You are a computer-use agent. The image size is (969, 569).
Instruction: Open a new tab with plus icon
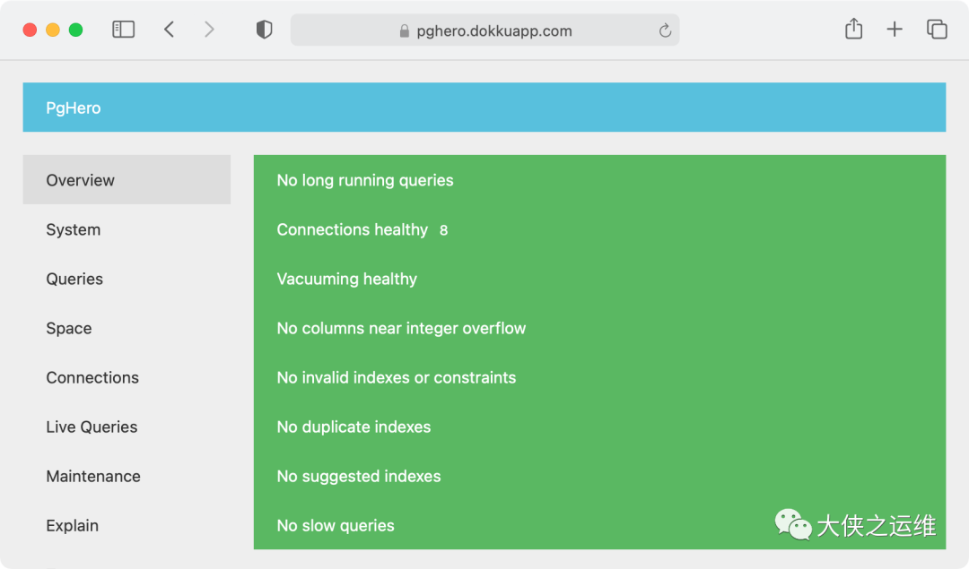895,29
